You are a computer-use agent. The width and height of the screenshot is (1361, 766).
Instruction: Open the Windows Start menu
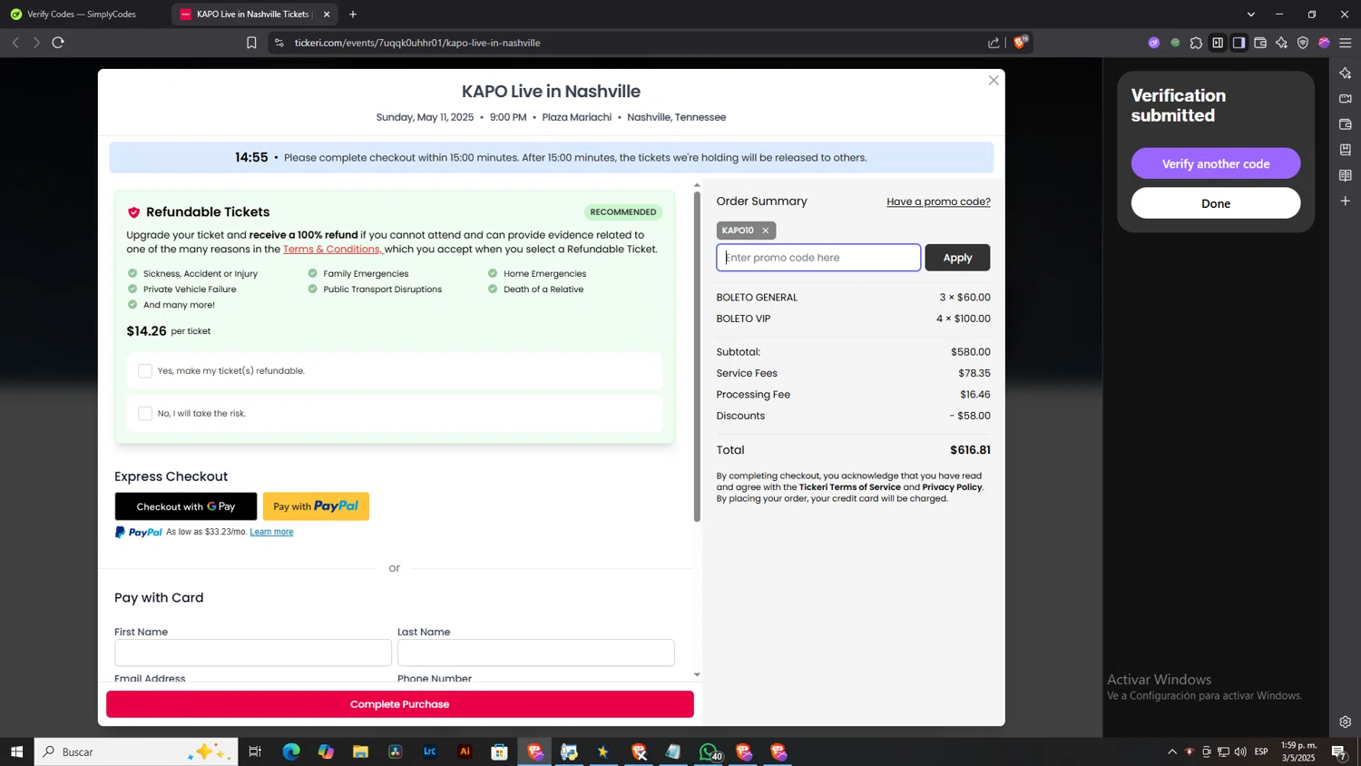(x=16, y=751)
